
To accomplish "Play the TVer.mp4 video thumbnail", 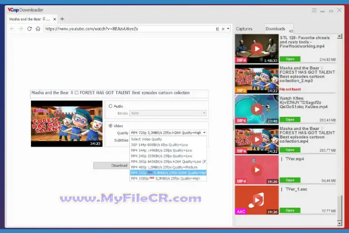I will [256, 170].
